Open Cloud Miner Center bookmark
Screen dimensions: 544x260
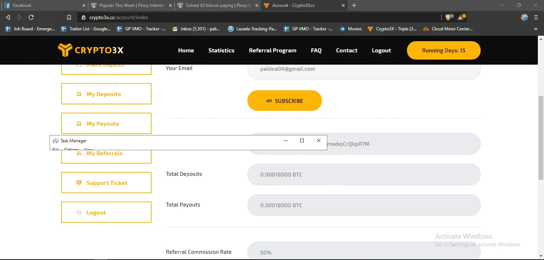click(448, 29)
